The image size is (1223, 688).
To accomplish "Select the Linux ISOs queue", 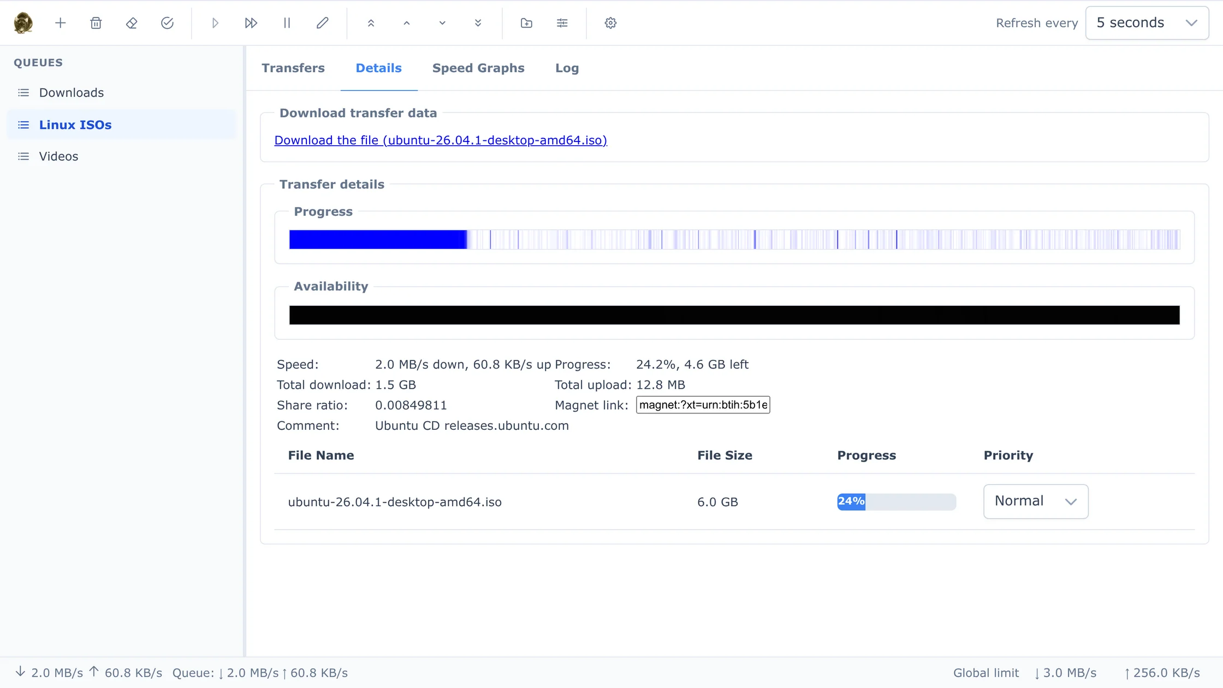I will coord(121,124).
